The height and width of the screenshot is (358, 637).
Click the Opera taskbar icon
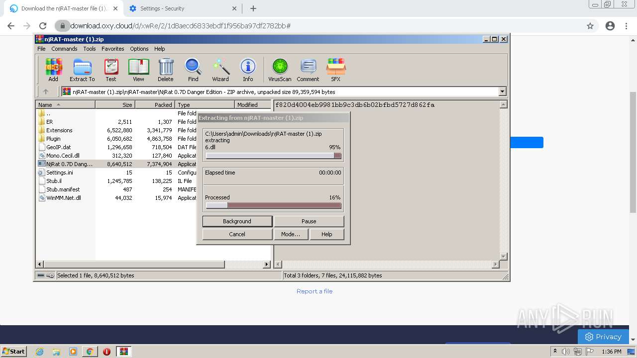106,352
